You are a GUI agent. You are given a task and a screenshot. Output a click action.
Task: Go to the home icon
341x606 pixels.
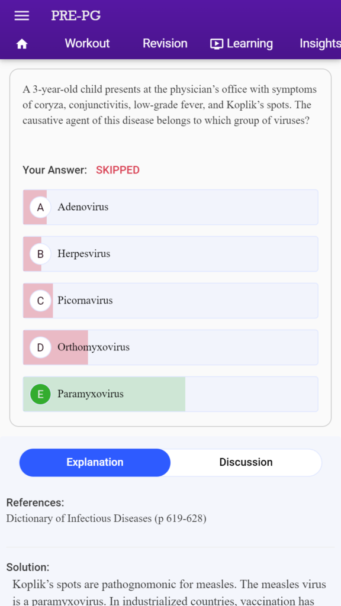[22, 44]
